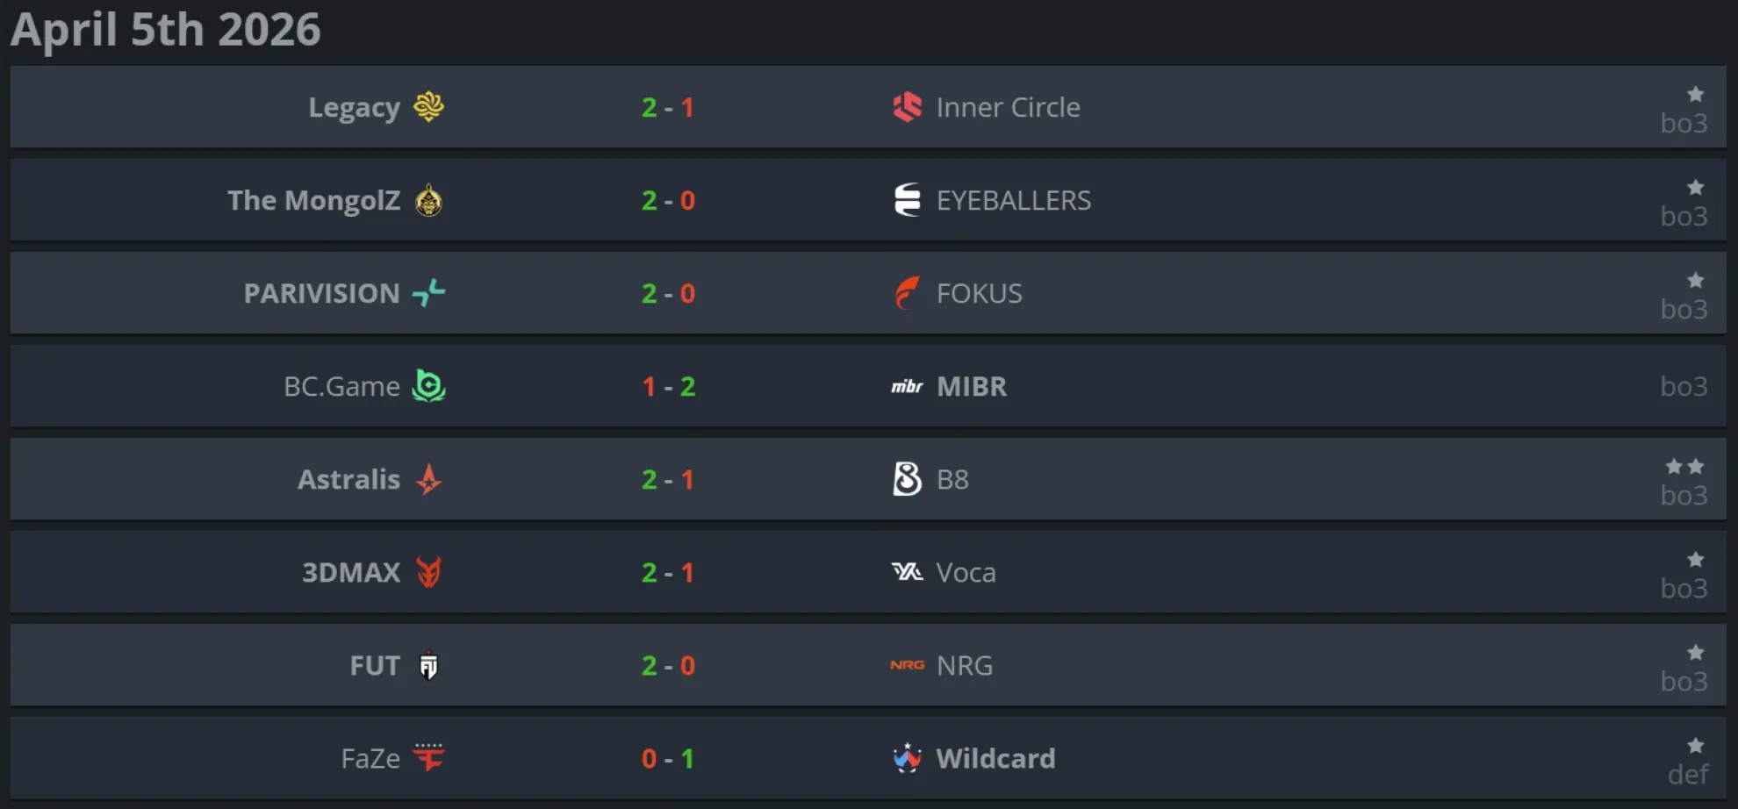This screenshot has width=1738, height=809.
Task: Click the Legacy team logo
Action: tap(429, 107)
